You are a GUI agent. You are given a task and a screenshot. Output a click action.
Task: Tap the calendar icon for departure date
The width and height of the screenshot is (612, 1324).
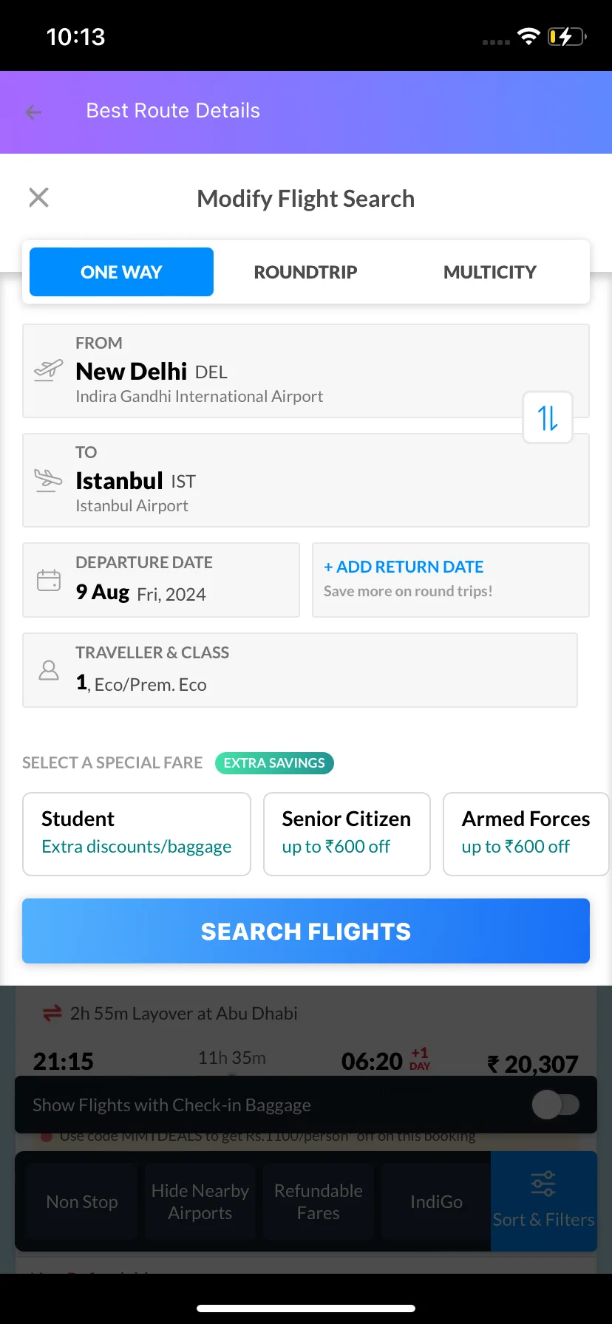[x=49, y=580]
